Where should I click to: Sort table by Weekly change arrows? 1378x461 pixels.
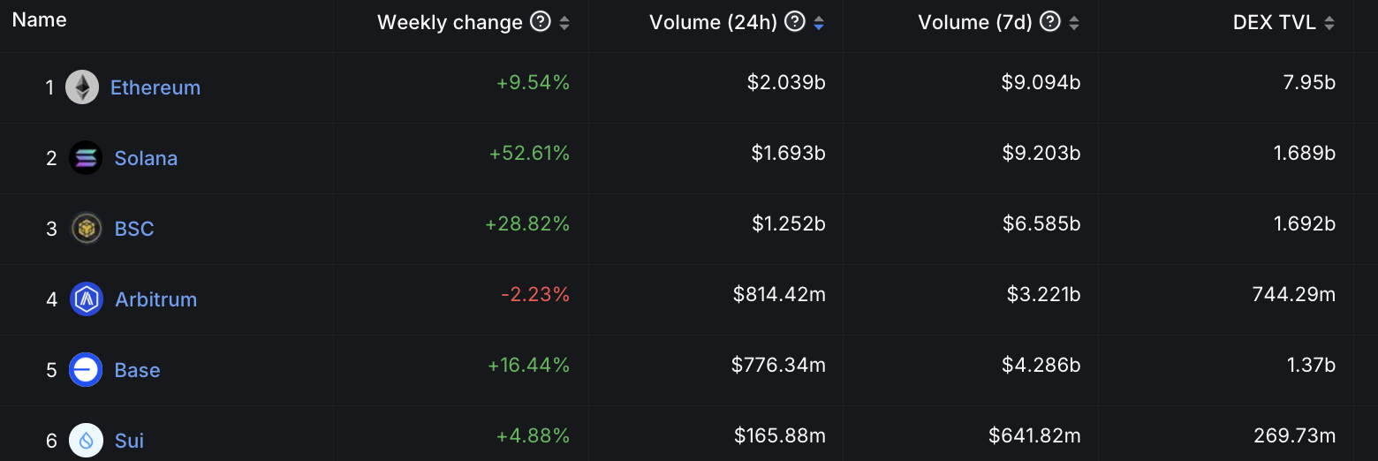click(564, 23)
